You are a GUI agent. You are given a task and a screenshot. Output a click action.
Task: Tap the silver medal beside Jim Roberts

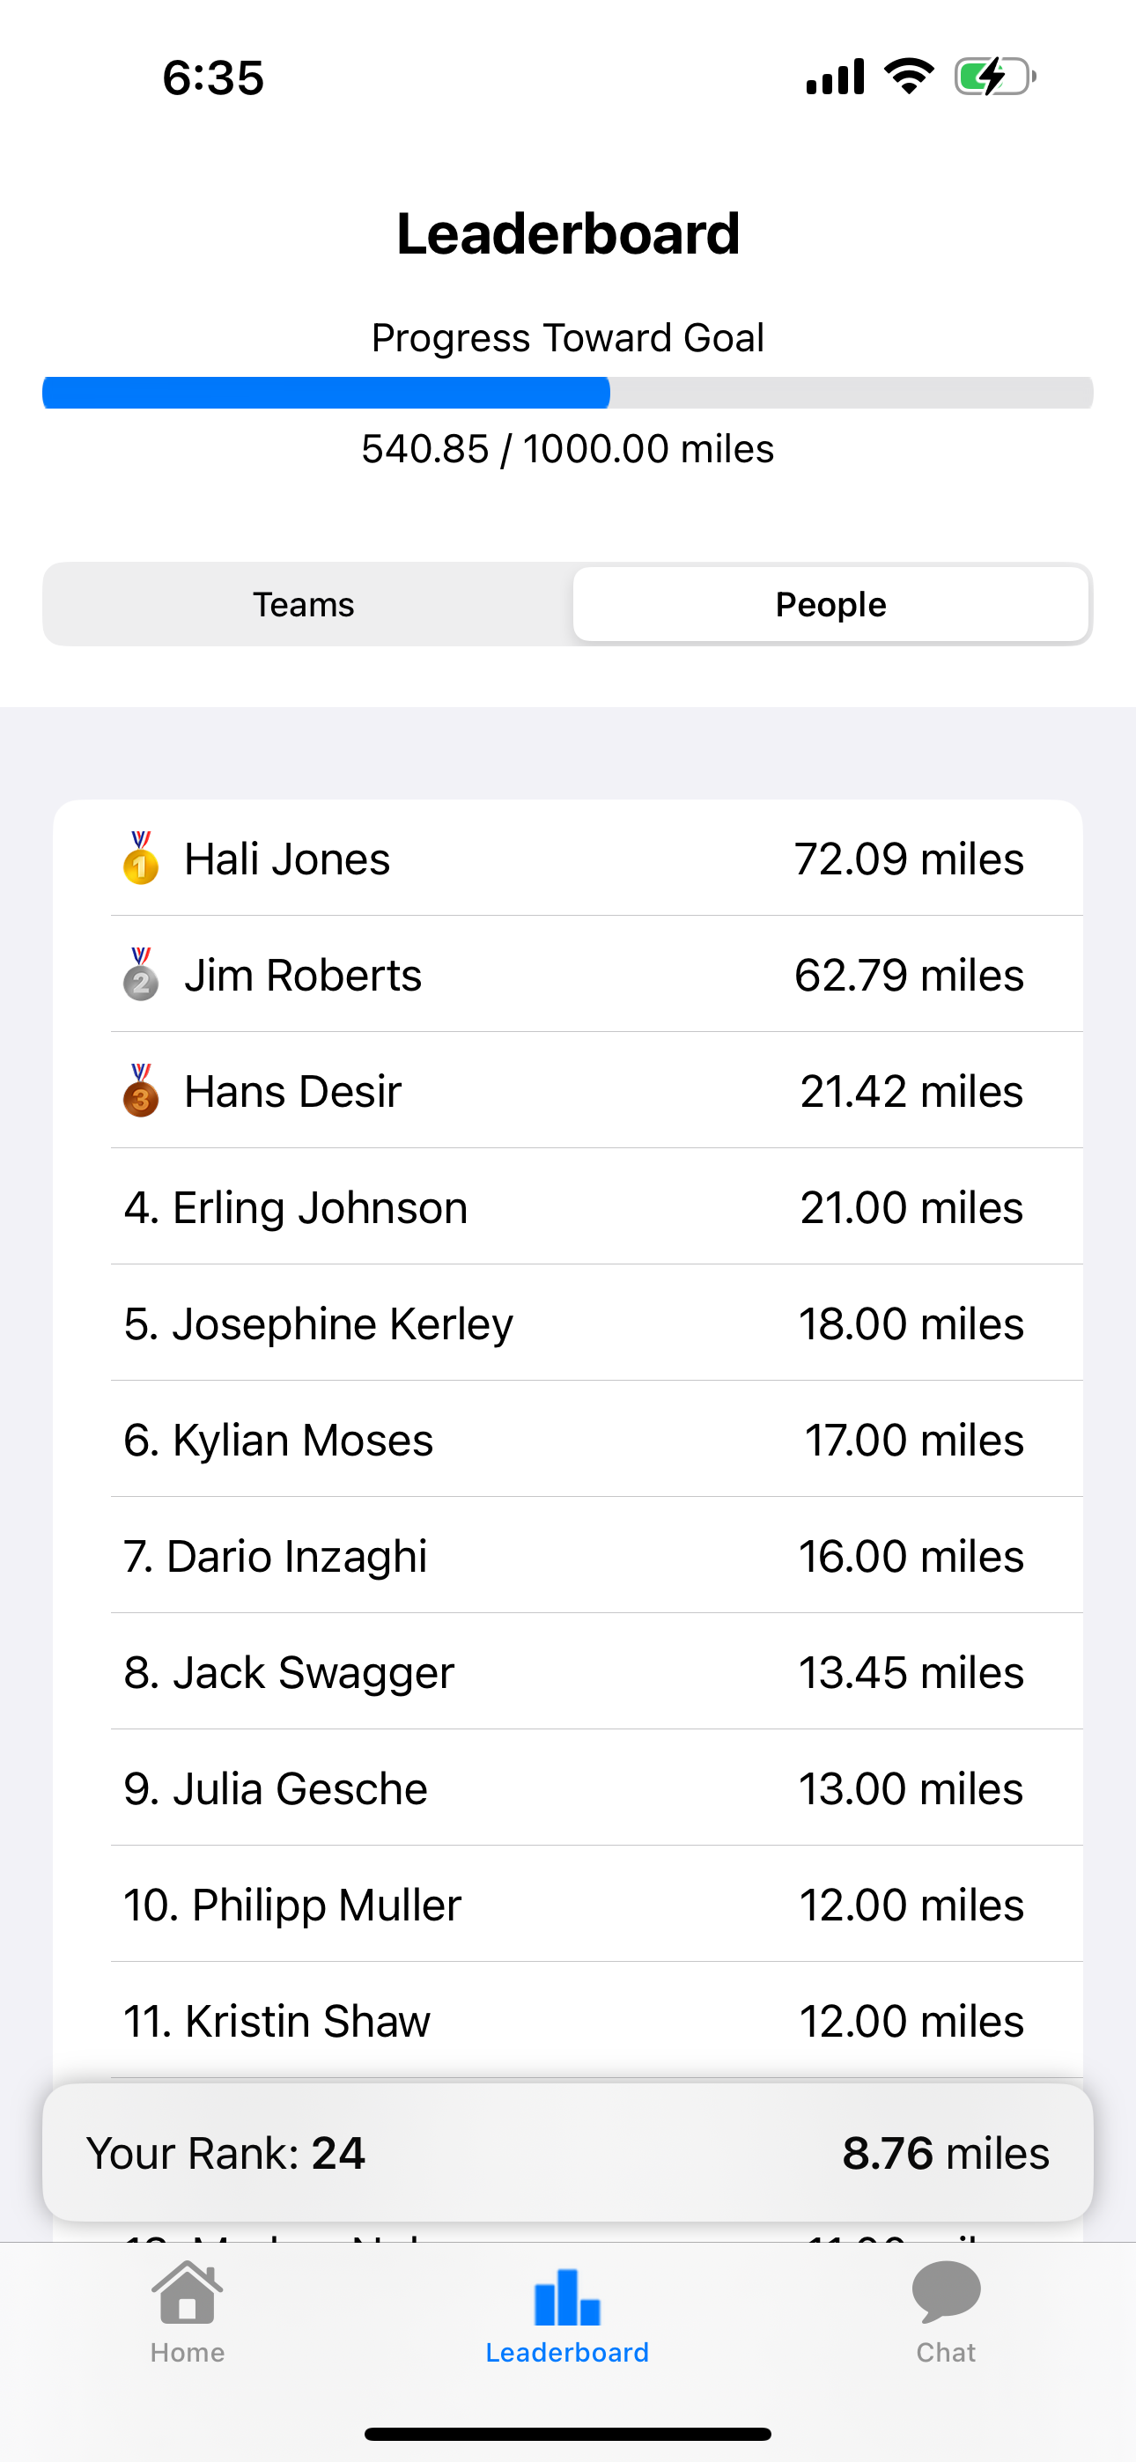click(x=141, y=975)
